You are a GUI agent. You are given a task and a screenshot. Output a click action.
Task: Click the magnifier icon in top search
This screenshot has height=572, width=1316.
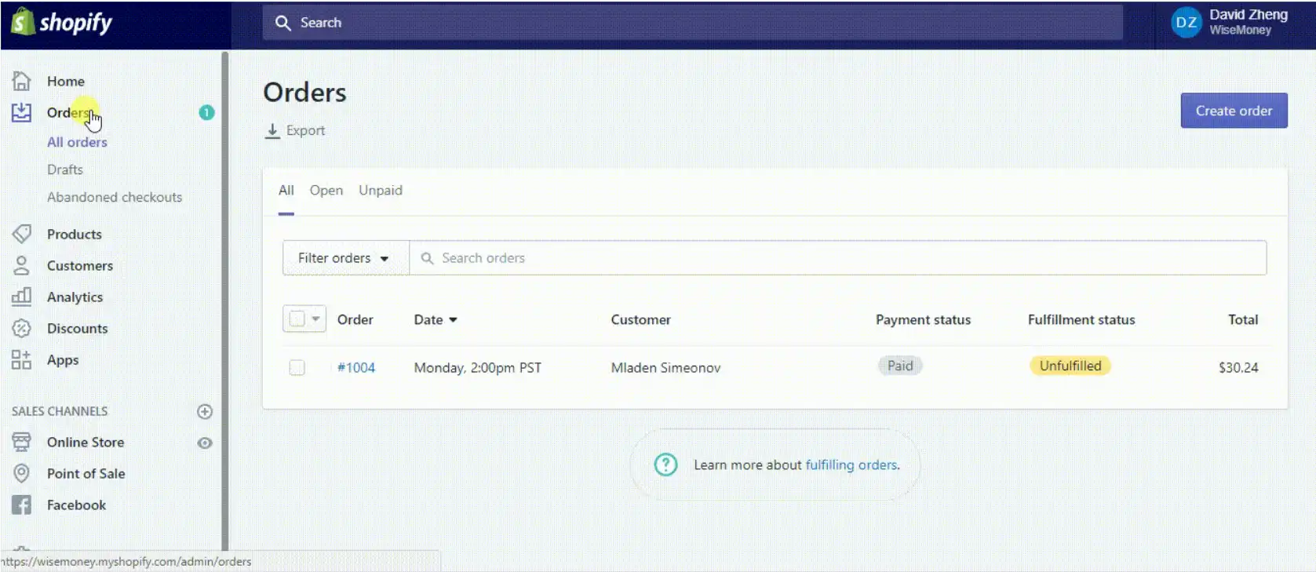pyautogui.click(x=283, y=23)
